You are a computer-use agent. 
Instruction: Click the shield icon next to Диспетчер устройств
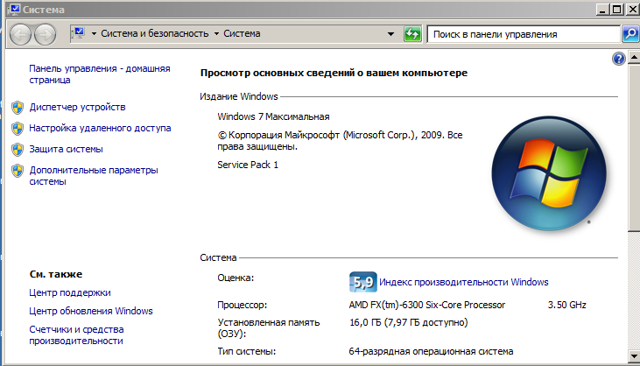pos(18,107)
